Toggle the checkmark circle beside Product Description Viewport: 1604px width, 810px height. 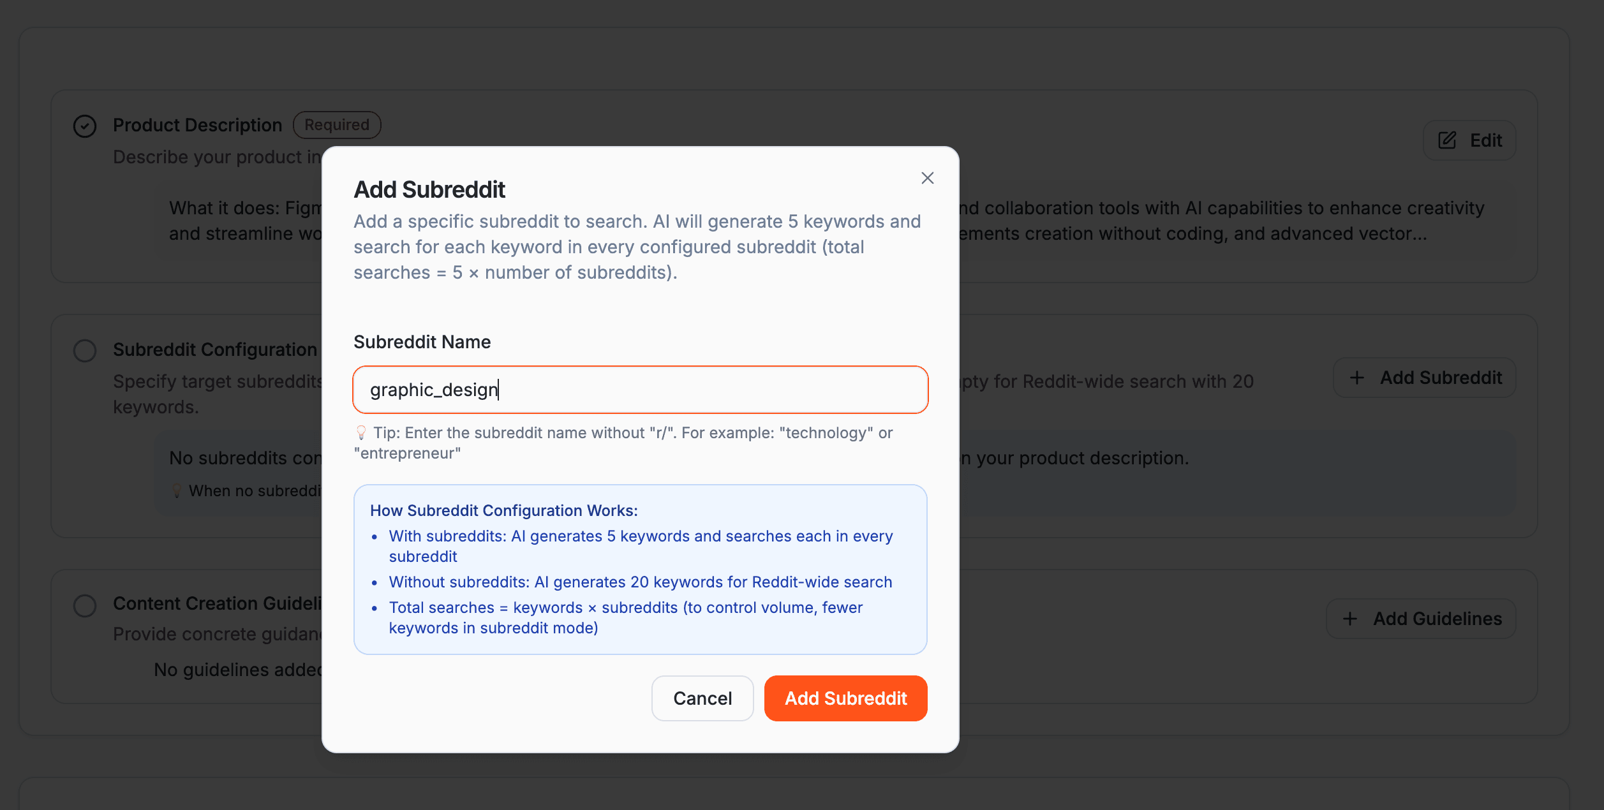click(84, 126)
